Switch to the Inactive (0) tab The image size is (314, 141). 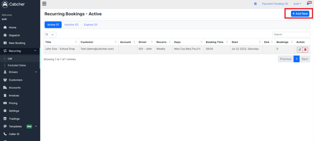point(71,25)
